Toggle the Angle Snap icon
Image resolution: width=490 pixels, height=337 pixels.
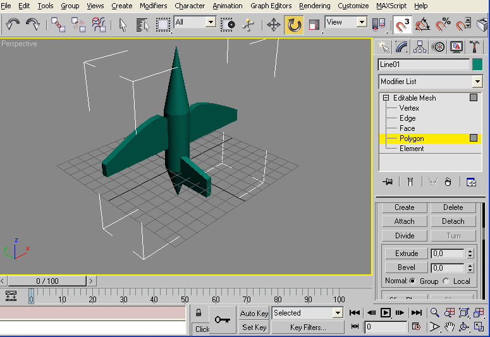pos(422,25)
